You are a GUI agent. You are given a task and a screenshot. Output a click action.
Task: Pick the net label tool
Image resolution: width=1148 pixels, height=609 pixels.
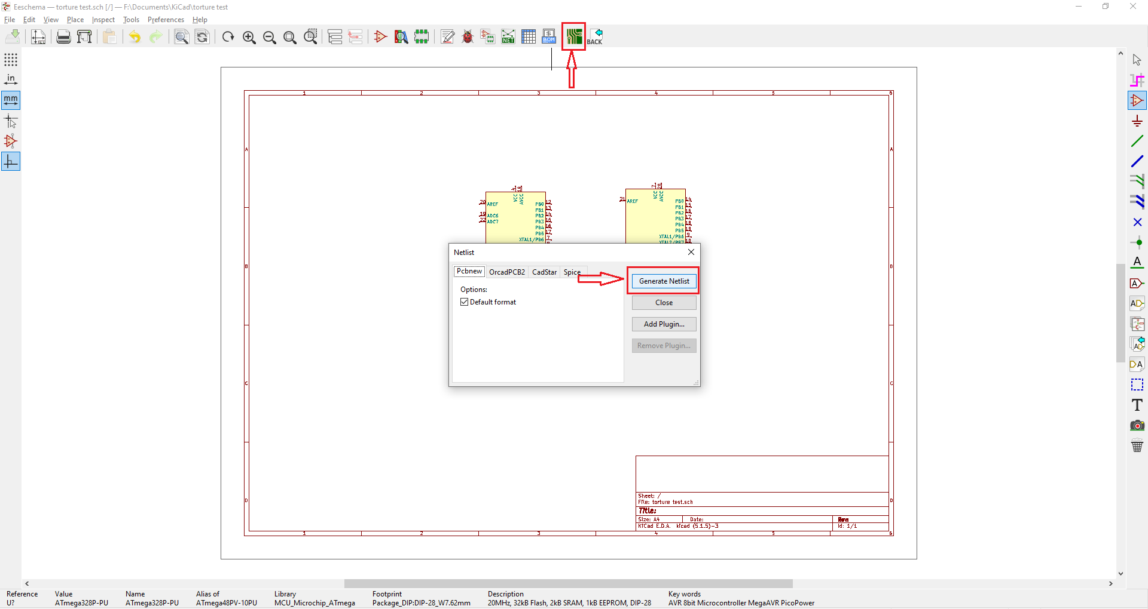pyautogui.click(x=1137, y=263)
